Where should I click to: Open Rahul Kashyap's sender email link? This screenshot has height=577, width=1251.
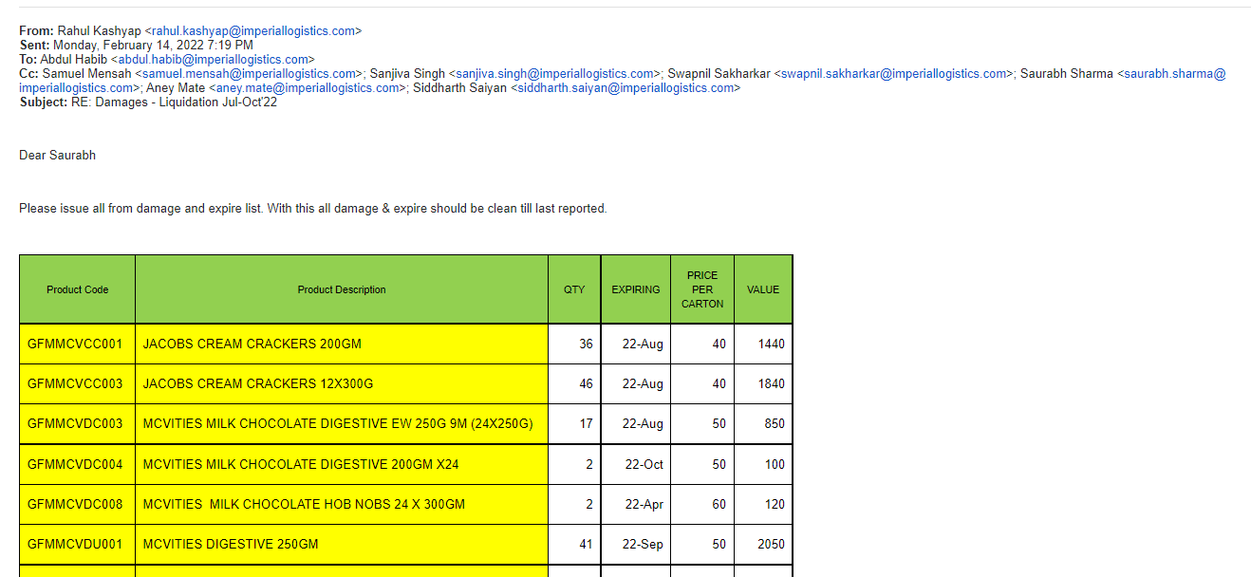click(x=253, y=30)
